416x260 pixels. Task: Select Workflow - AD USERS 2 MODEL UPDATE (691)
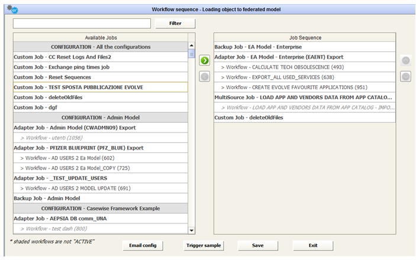(101, 188)
